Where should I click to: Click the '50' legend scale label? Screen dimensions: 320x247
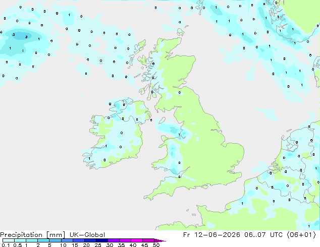(156, 245)
